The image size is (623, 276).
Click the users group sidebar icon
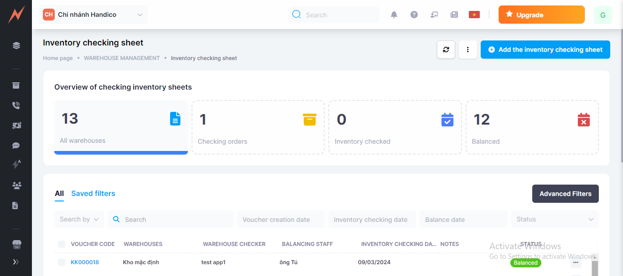(16, 185)
